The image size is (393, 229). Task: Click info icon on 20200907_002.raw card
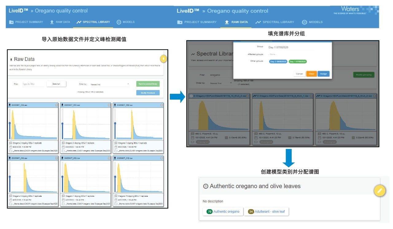pos(161,105)
